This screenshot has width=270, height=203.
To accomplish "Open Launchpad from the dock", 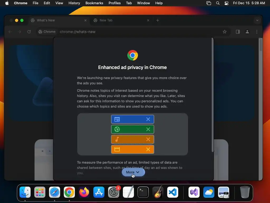I will [40, 192].
